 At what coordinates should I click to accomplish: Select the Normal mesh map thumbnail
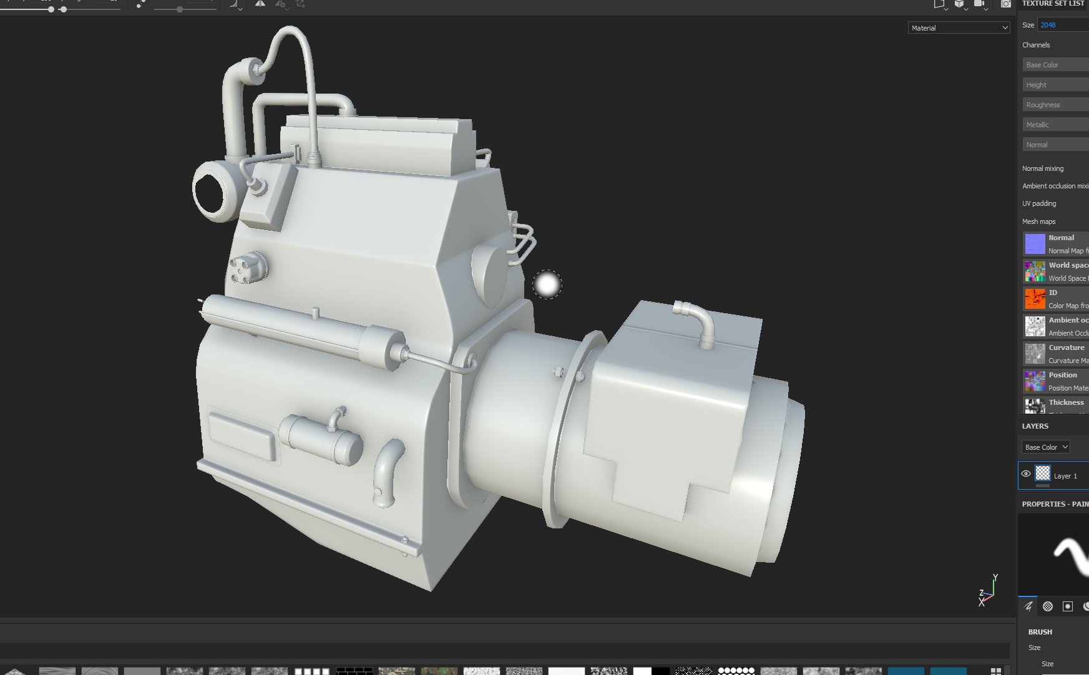click(x=1035, y=244)
